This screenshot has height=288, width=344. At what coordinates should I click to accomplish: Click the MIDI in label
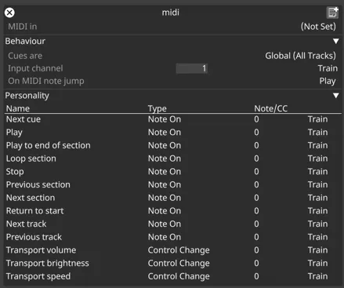click(x=23, y=27)
